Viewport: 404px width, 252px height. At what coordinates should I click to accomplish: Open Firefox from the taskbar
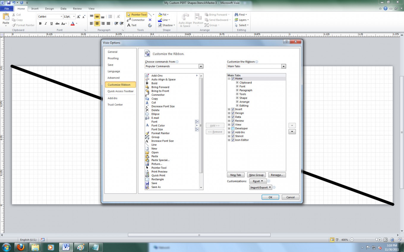(21, 247)
